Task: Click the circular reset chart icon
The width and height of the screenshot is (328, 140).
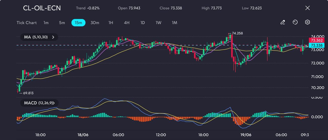Action: point(295,22)
